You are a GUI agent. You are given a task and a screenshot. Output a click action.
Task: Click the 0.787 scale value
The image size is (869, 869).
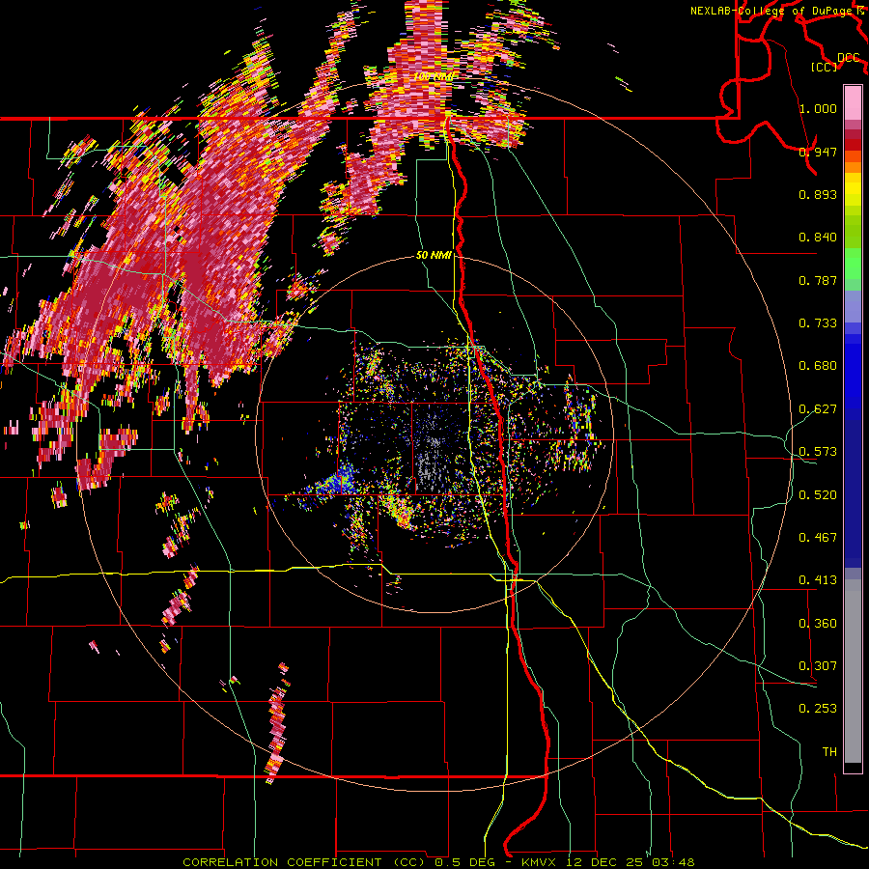(x=818, y=280)
